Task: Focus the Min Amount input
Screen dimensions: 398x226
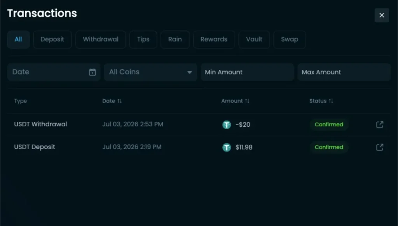Action: 248,72
